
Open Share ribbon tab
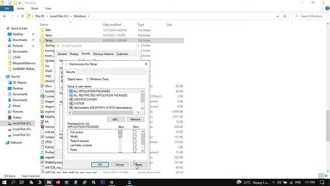coord(35,8)
